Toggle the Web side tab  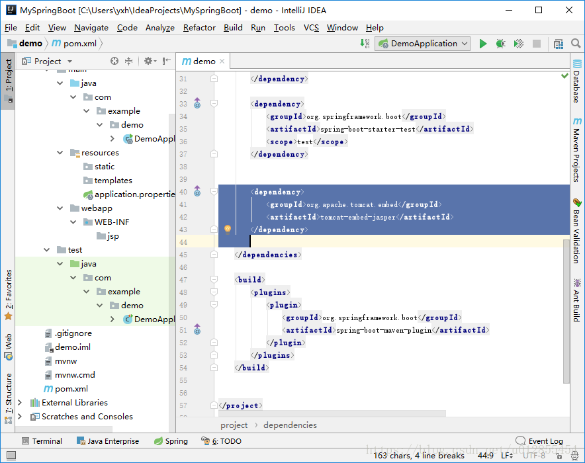coord(8,347)
